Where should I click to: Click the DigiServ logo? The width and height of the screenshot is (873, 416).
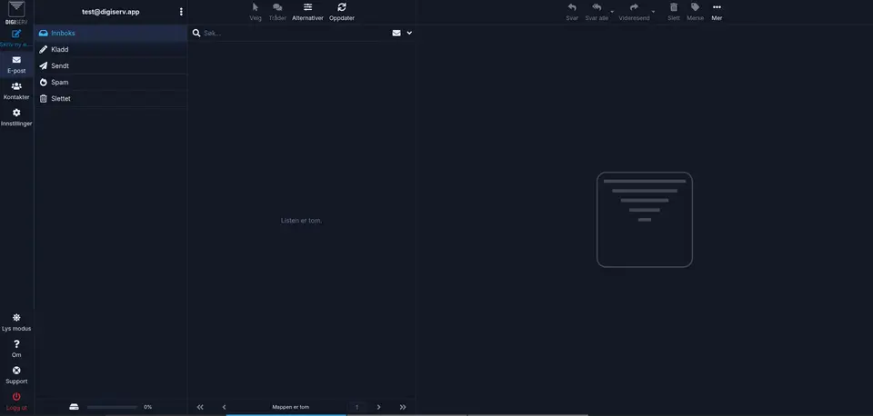coord(16,12)
